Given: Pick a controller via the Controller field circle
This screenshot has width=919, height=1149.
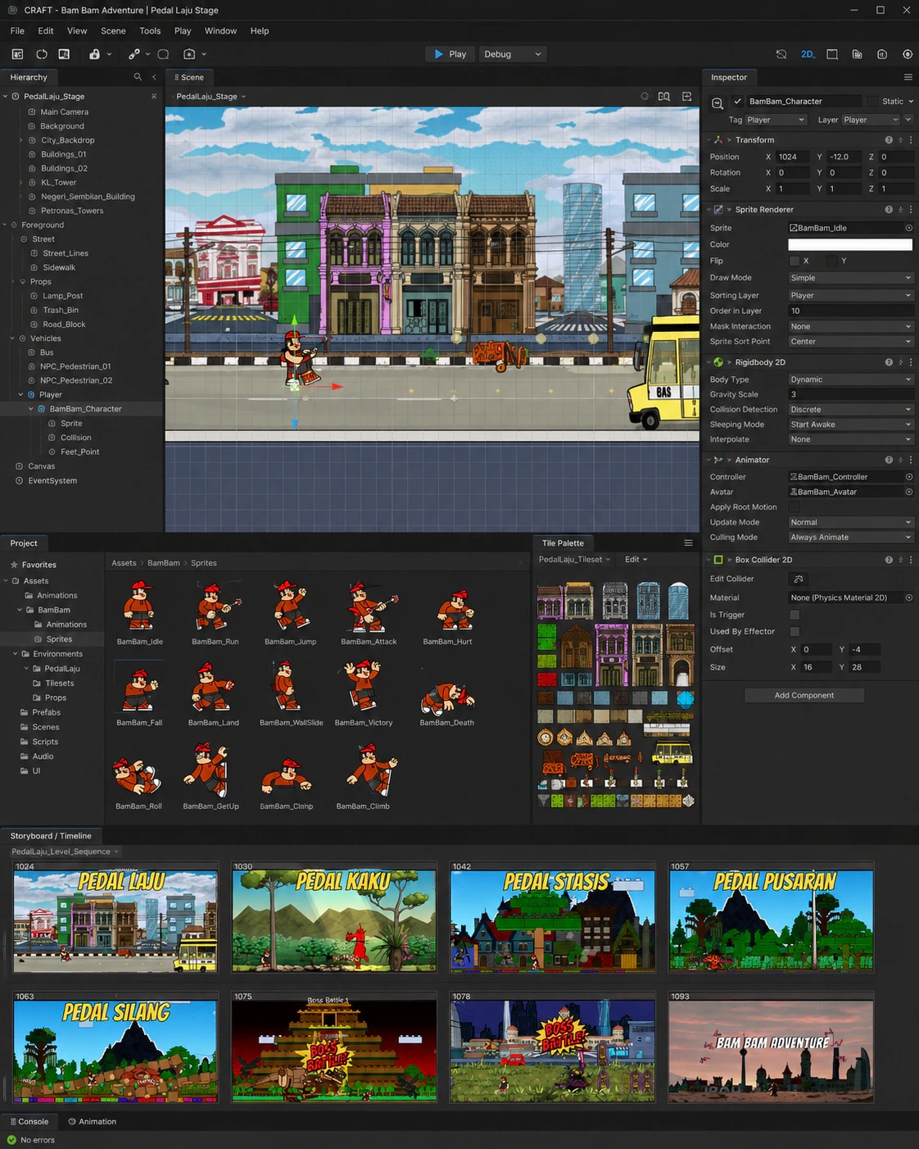Looking at the screenshot, I should coord(908,477).
